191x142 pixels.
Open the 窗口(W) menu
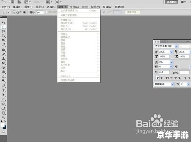107,7
